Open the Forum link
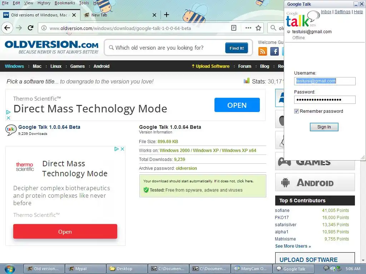The height and width of the screenshot is (274, 366). 244,66
